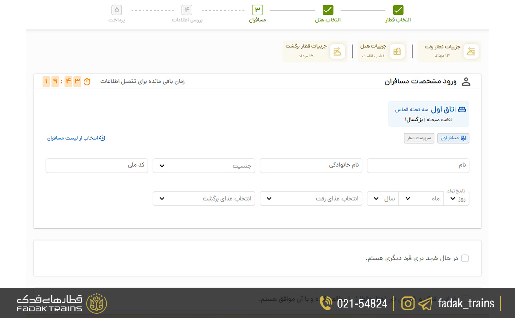Open the سال birth year dropdown

click(x=383, y=198)
